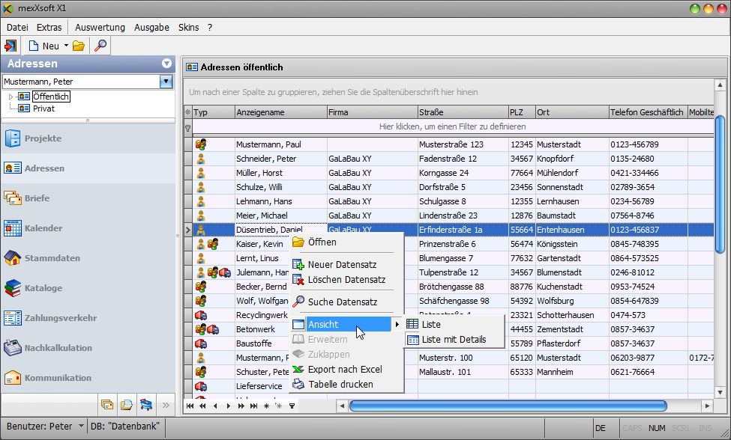
Task: Click the folder with document icon below sidebar
Action: coord(127,405)
